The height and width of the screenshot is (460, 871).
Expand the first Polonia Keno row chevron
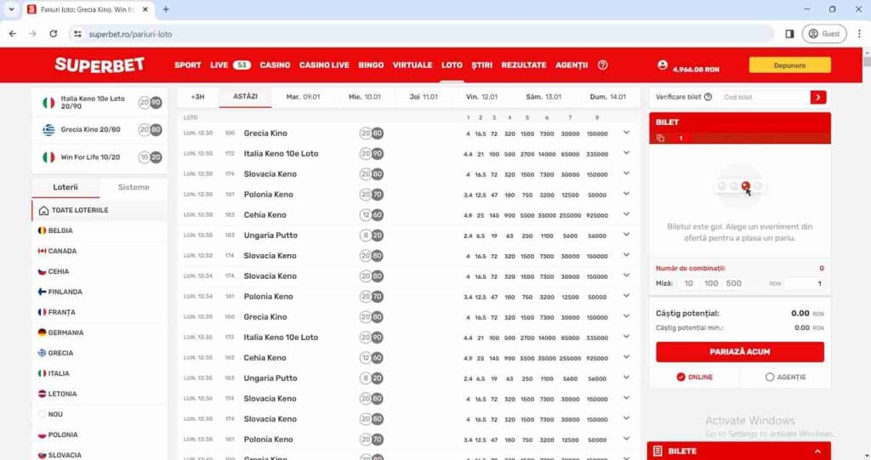click(626, 194)
